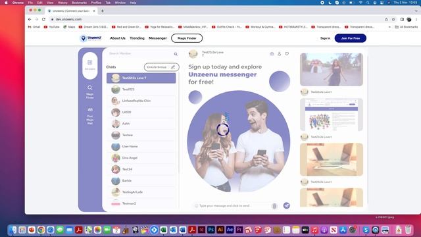The height and width of the screenshot is (237, 421).
Task: Click the member search magnifier icon
Action: point(176,54)
